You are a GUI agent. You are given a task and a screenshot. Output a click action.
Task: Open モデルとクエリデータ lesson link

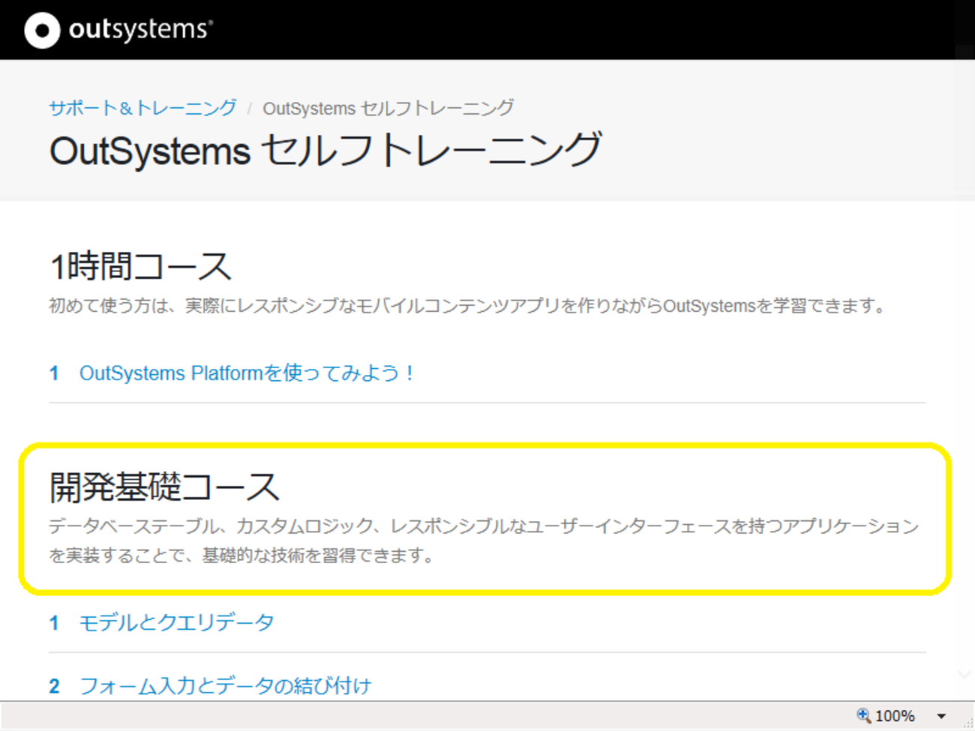tap(177, 622)
